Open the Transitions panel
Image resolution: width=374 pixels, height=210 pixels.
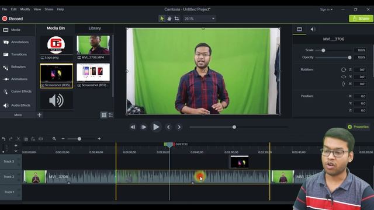(15, 54)
